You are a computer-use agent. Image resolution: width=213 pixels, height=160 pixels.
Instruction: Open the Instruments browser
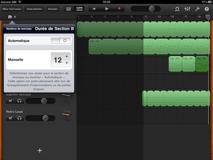pyautogui.click(x=34, y=9)
